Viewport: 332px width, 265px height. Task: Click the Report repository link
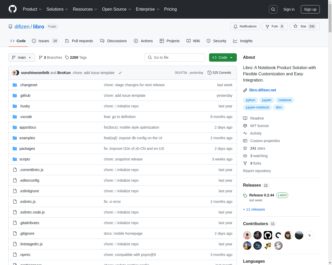257,171
